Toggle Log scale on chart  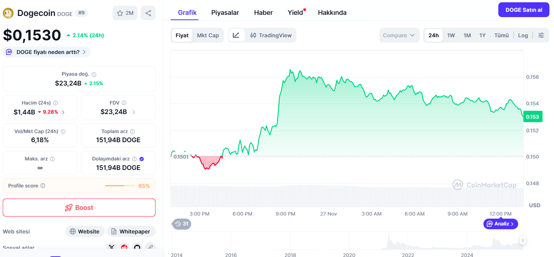523,35
